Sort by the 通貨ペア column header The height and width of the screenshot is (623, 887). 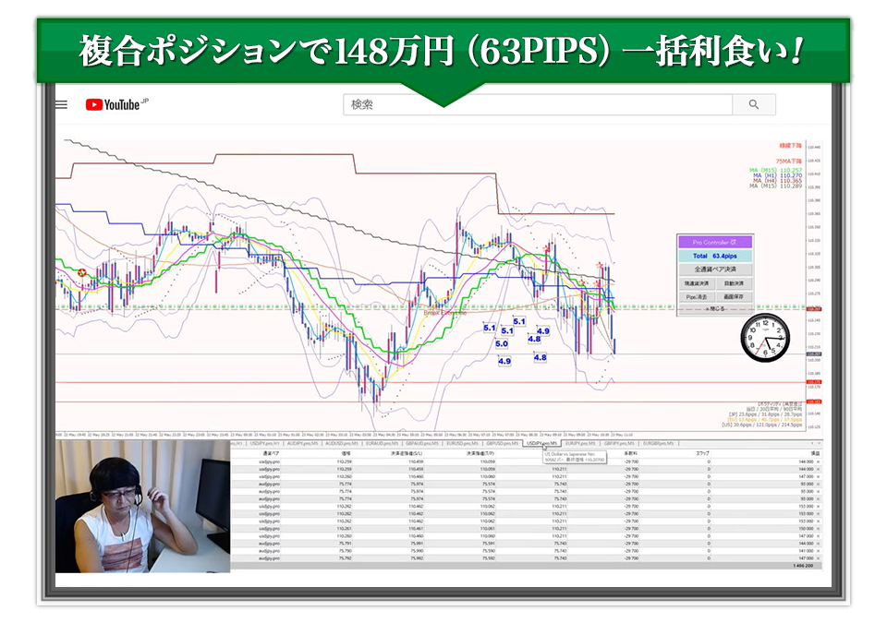[271, 453]
